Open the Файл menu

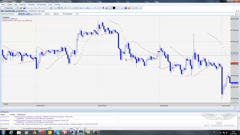coord(3,4)
